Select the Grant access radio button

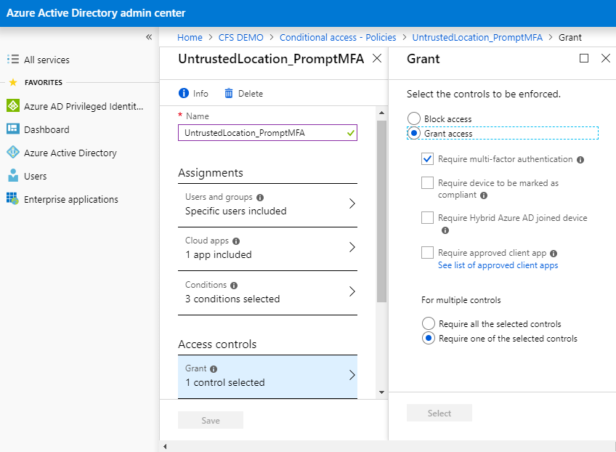(414, 133)
